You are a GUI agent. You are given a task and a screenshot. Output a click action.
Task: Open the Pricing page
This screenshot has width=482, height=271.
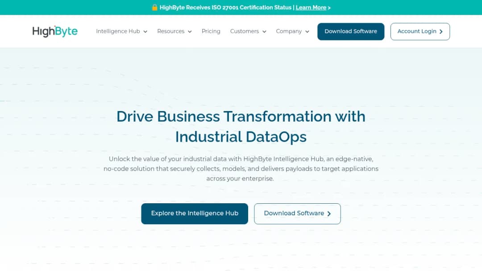pyautogui.click(x=211, y=31)
